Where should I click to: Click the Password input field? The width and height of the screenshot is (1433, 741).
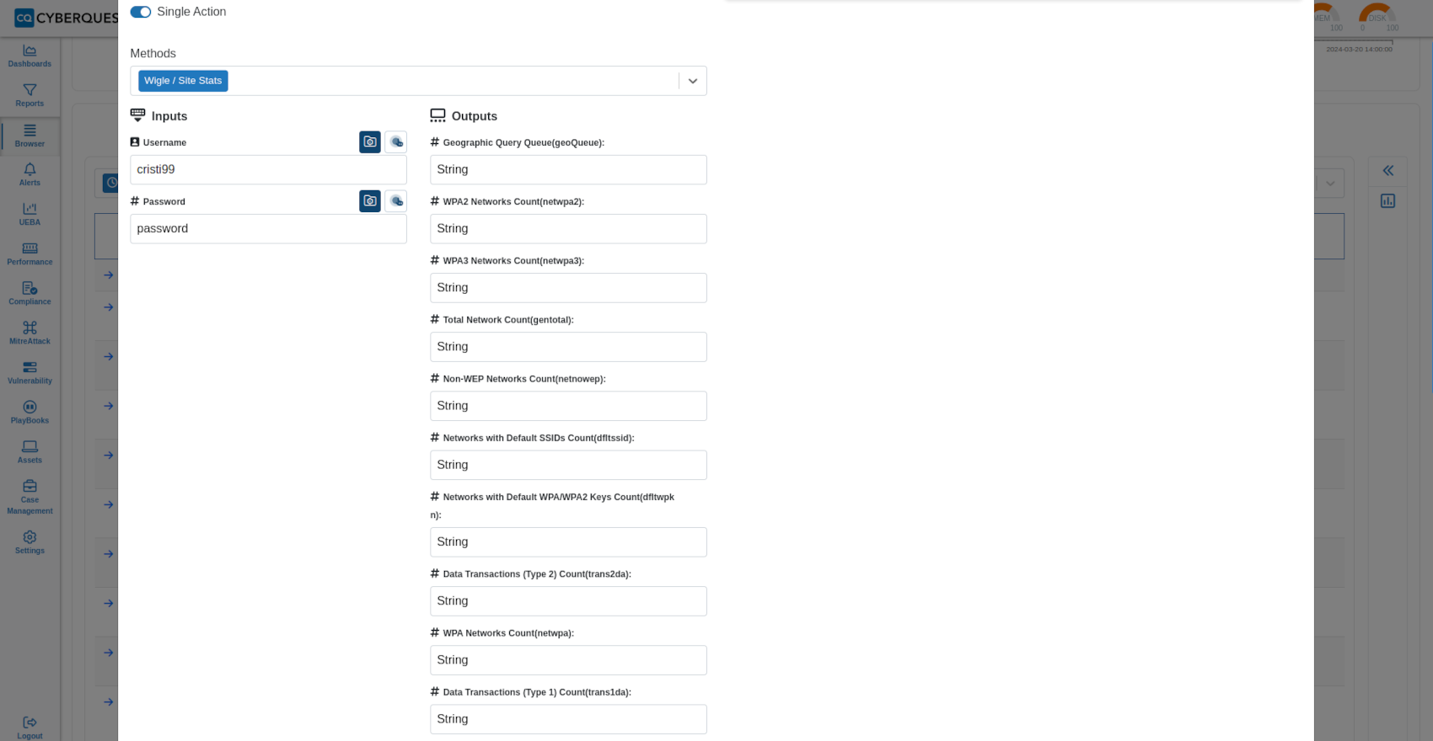click(x=268, y=228)
